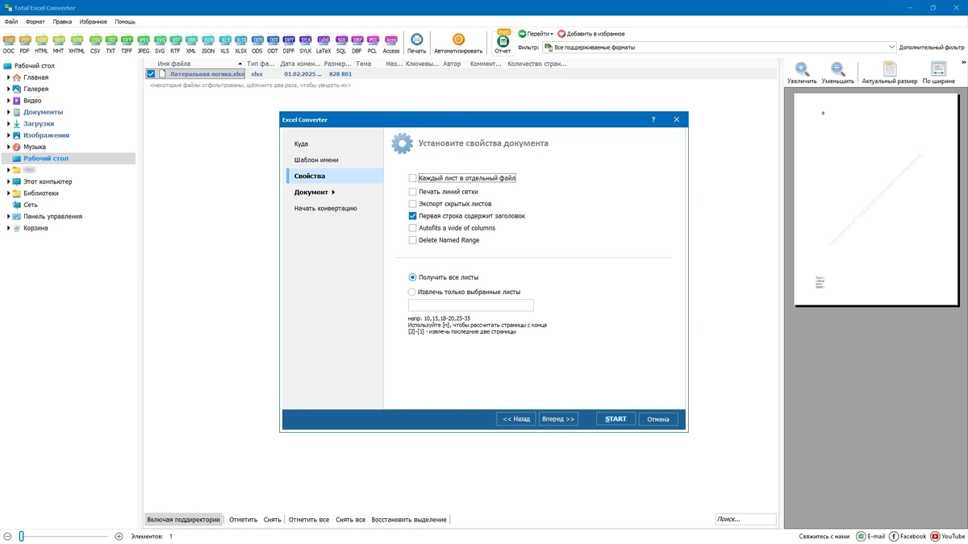Expand the Главная tree node

[x=8, y=77]
